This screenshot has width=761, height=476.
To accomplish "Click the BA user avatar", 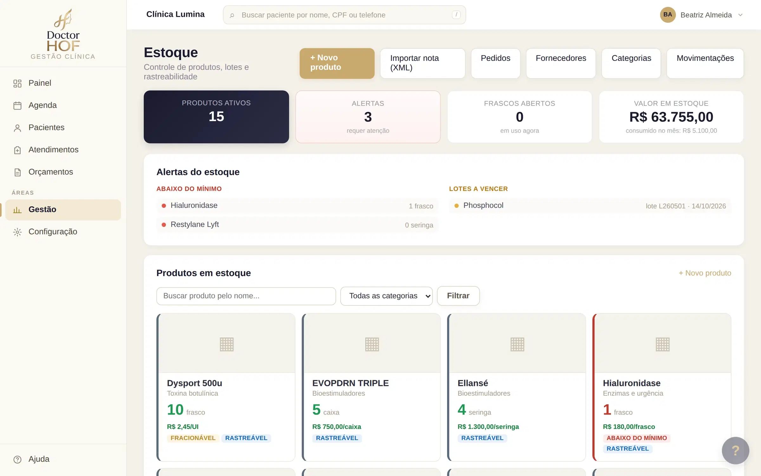I will pos(668,15).
